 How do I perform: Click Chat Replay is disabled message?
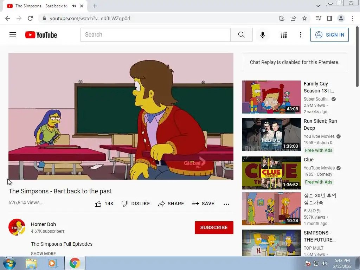tap(294, 62)
